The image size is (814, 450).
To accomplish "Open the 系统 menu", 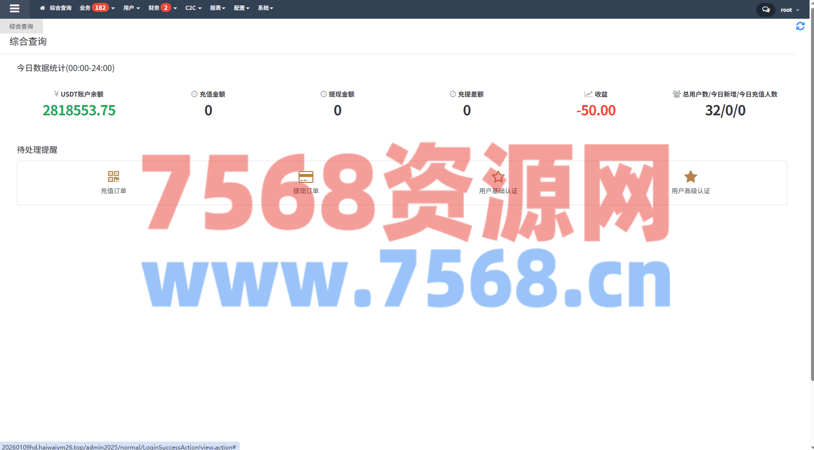I will [x=265, y=8].
